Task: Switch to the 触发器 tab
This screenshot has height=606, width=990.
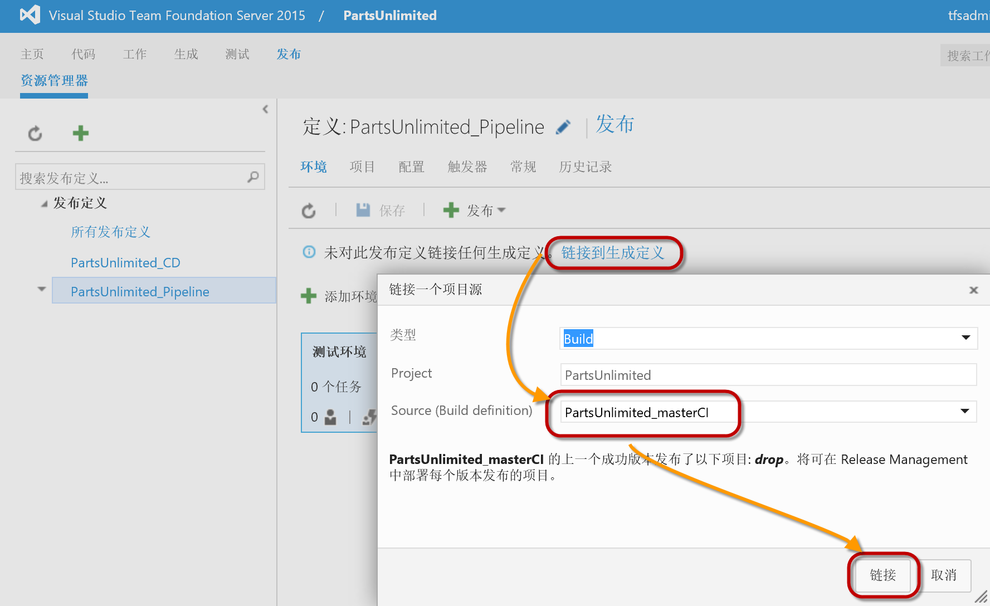Action: click(467, 167)
